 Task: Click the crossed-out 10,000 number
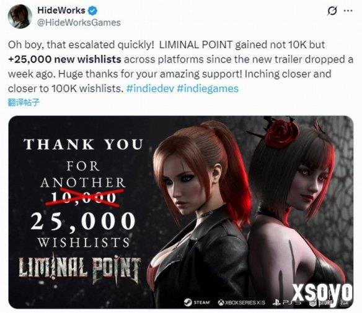(83, 197)
